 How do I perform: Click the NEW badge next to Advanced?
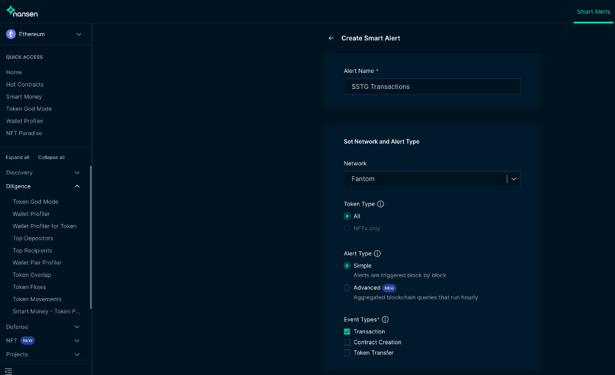(389, 288)
